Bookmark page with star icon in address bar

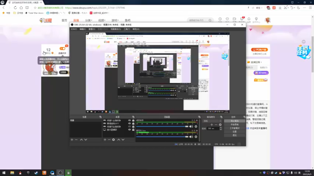[35, 8]
